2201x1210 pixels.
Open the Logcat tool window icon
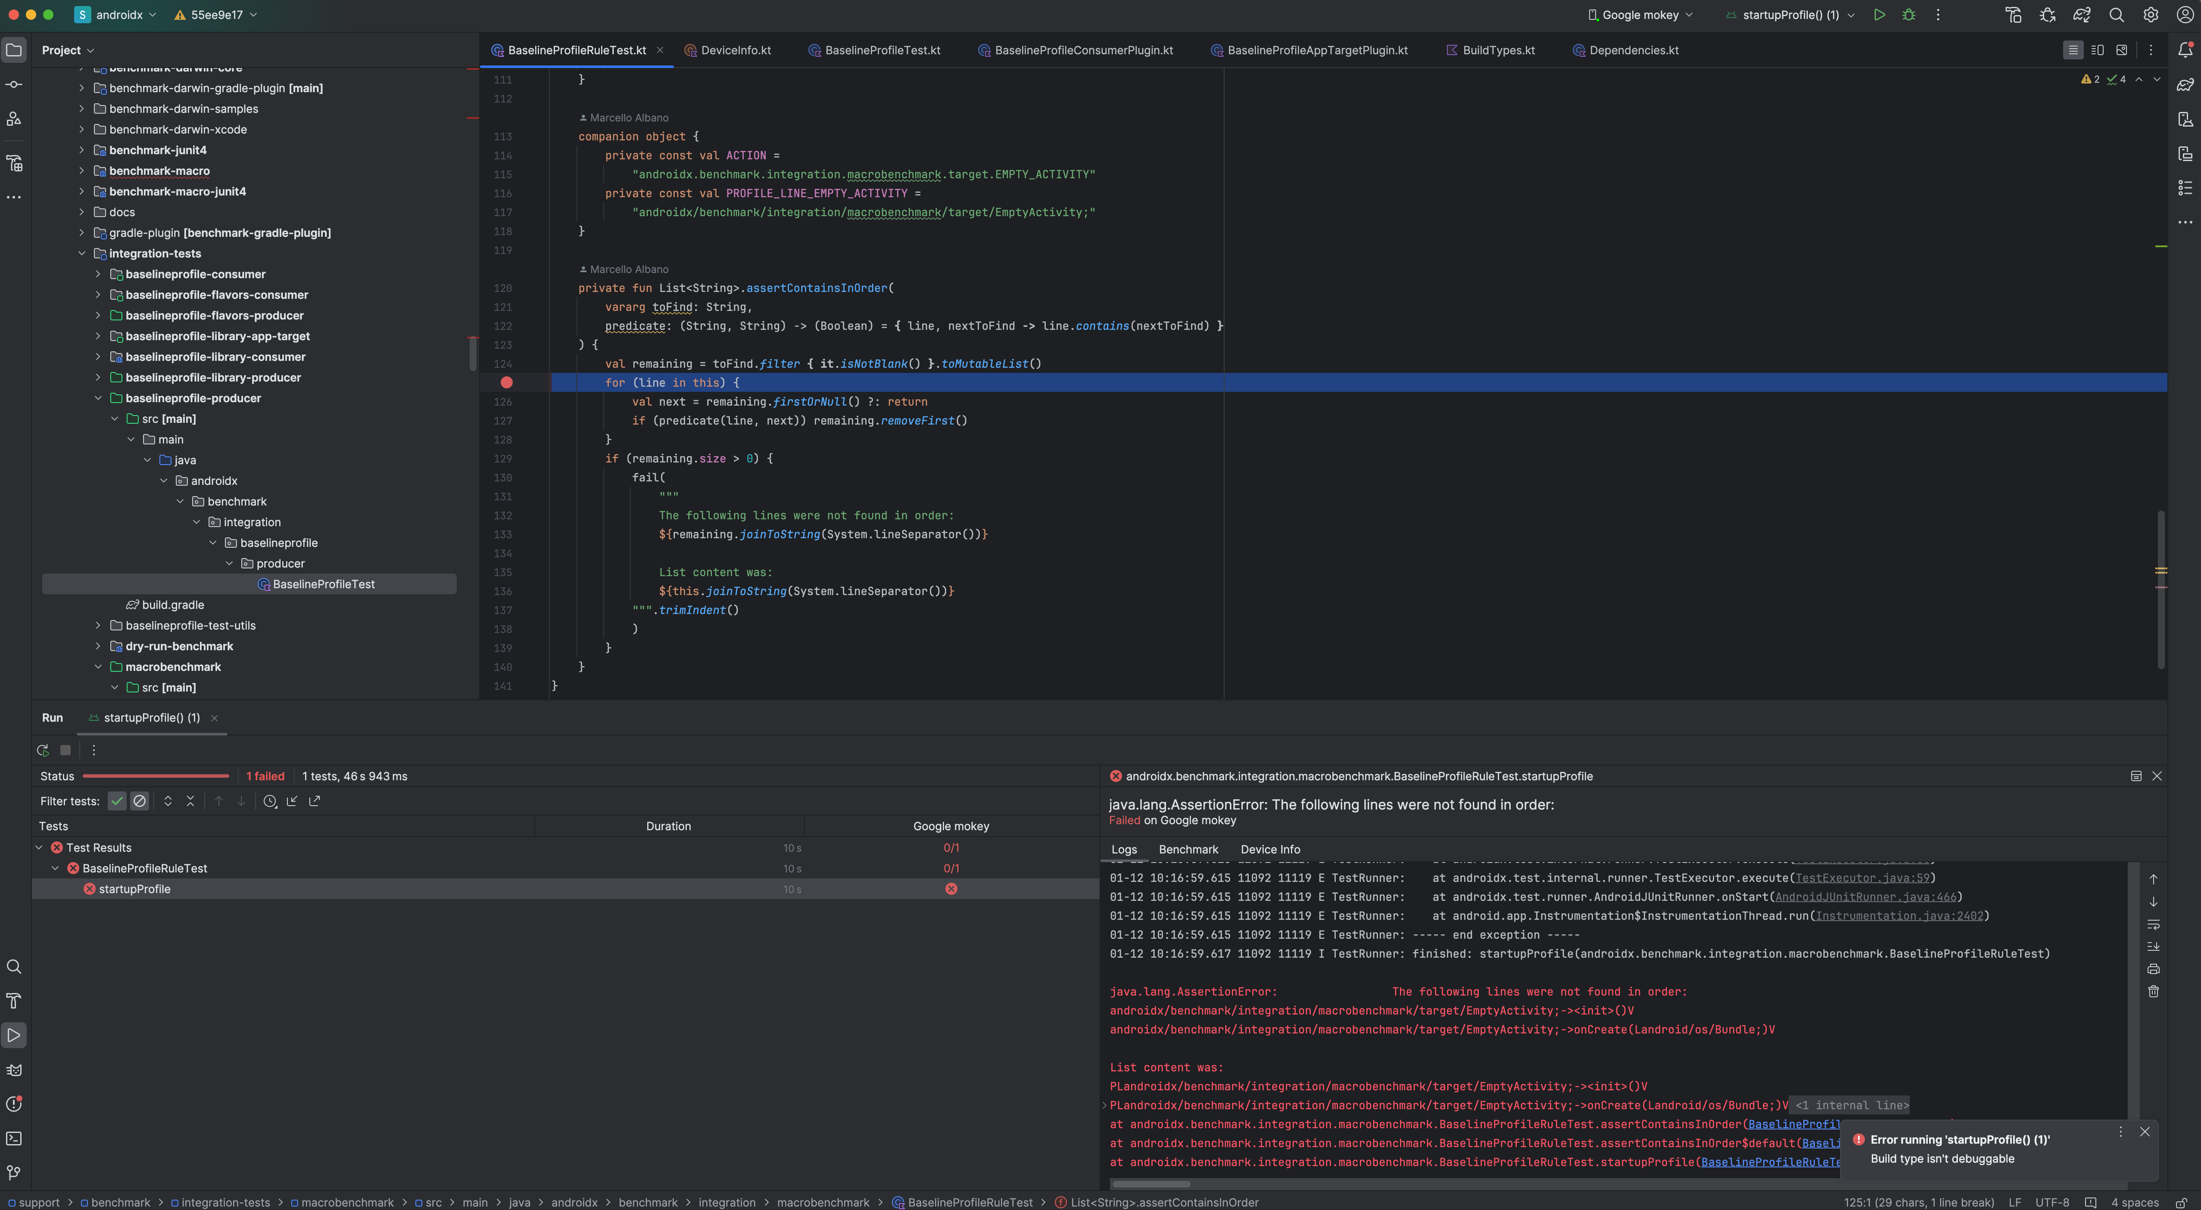(14, 1069)
